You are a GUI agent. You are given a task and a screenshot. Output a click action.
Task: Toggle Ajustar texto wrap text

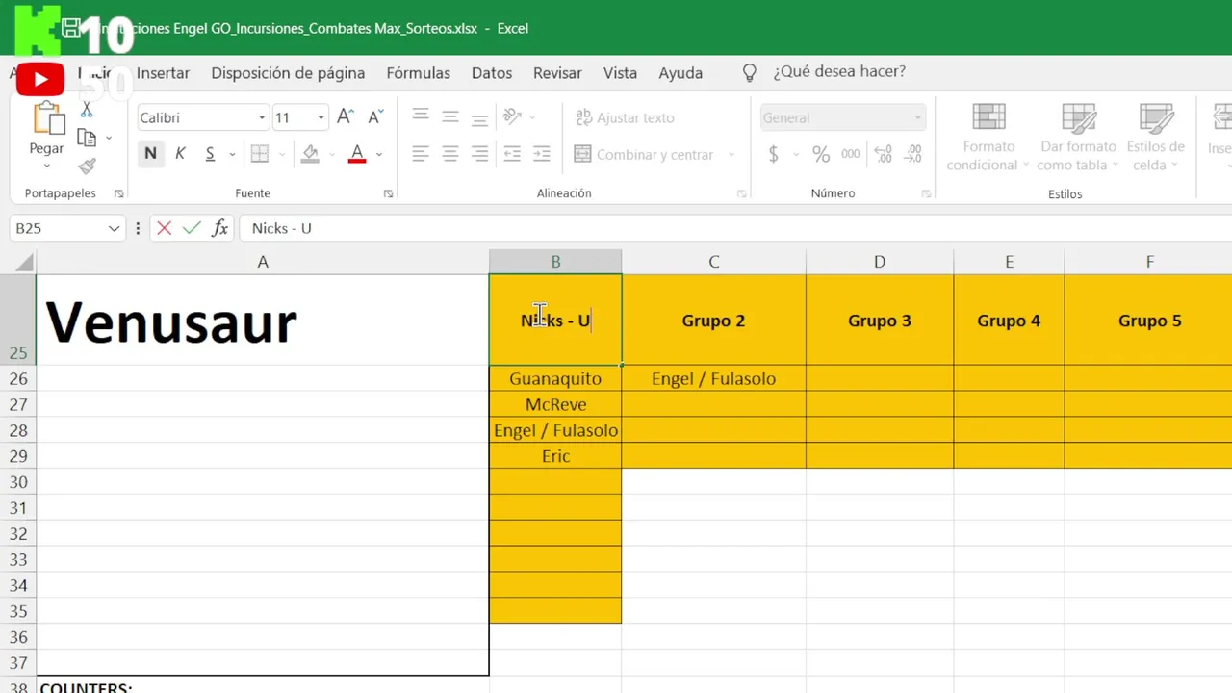point(625,117)
